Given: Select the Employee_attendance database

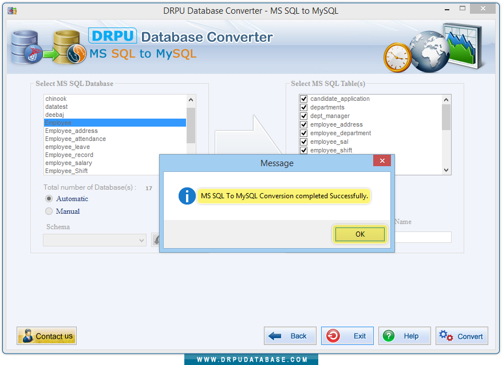Looking at the screenshot, I should [114, 139].
